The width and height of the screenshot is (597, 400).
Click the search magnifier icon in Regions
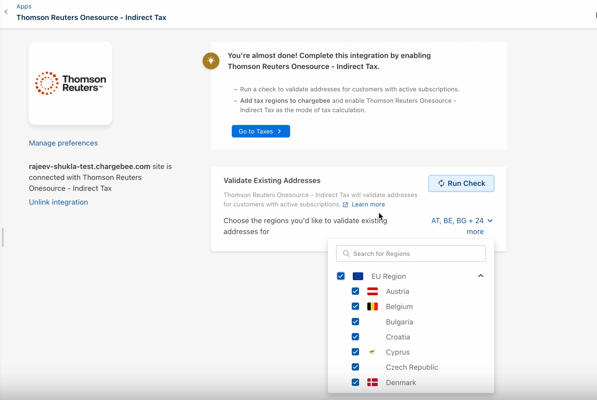[346, 253]
